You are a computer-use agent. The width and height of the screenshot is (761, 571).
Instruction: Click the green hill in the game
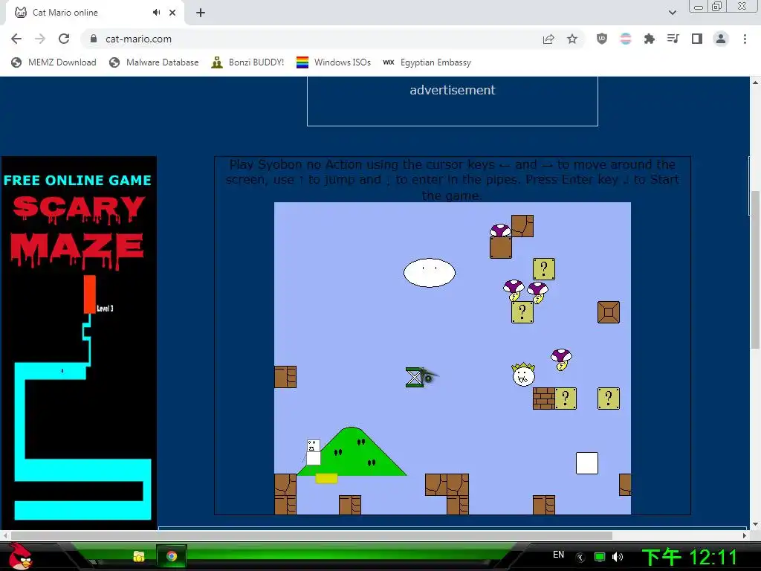(x=352, y=451)
